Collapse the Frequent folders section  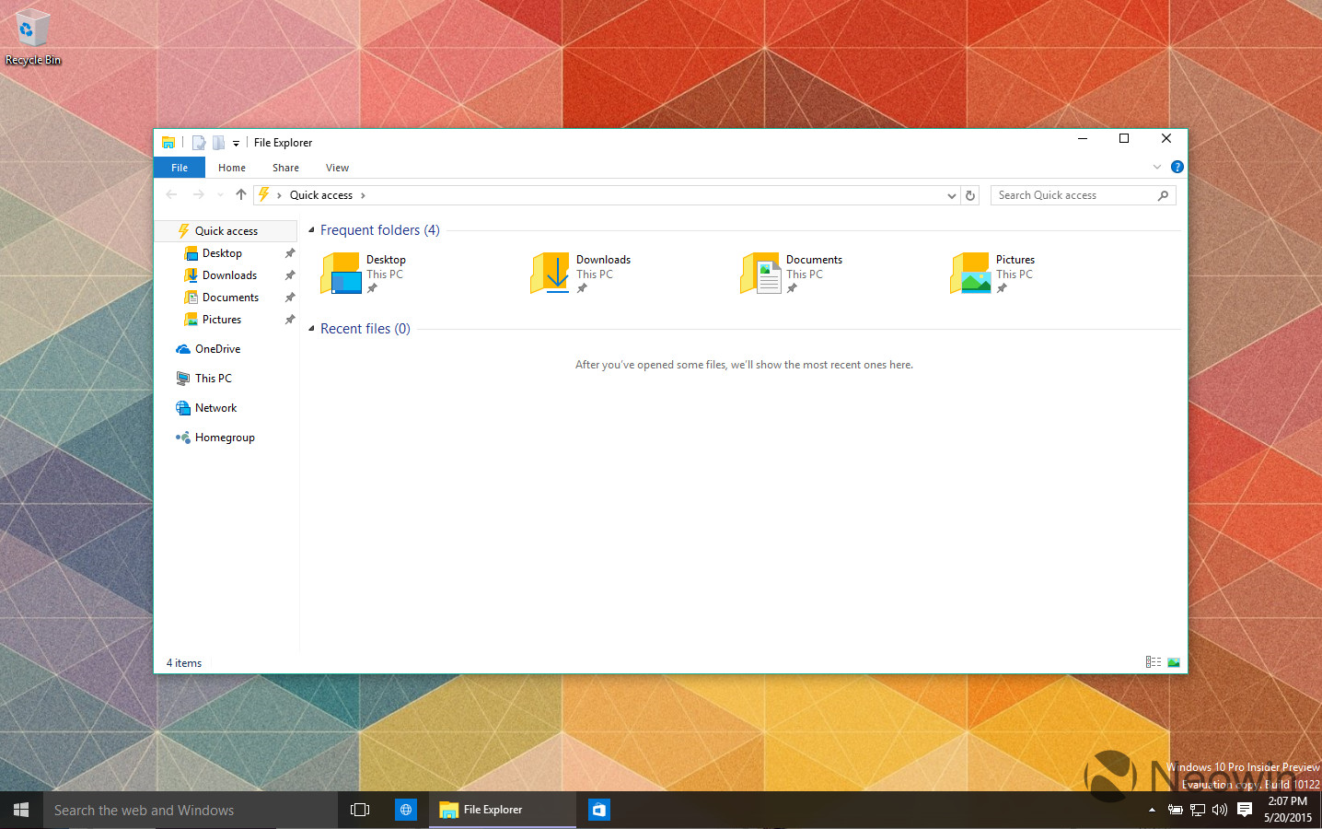[310, 229]
